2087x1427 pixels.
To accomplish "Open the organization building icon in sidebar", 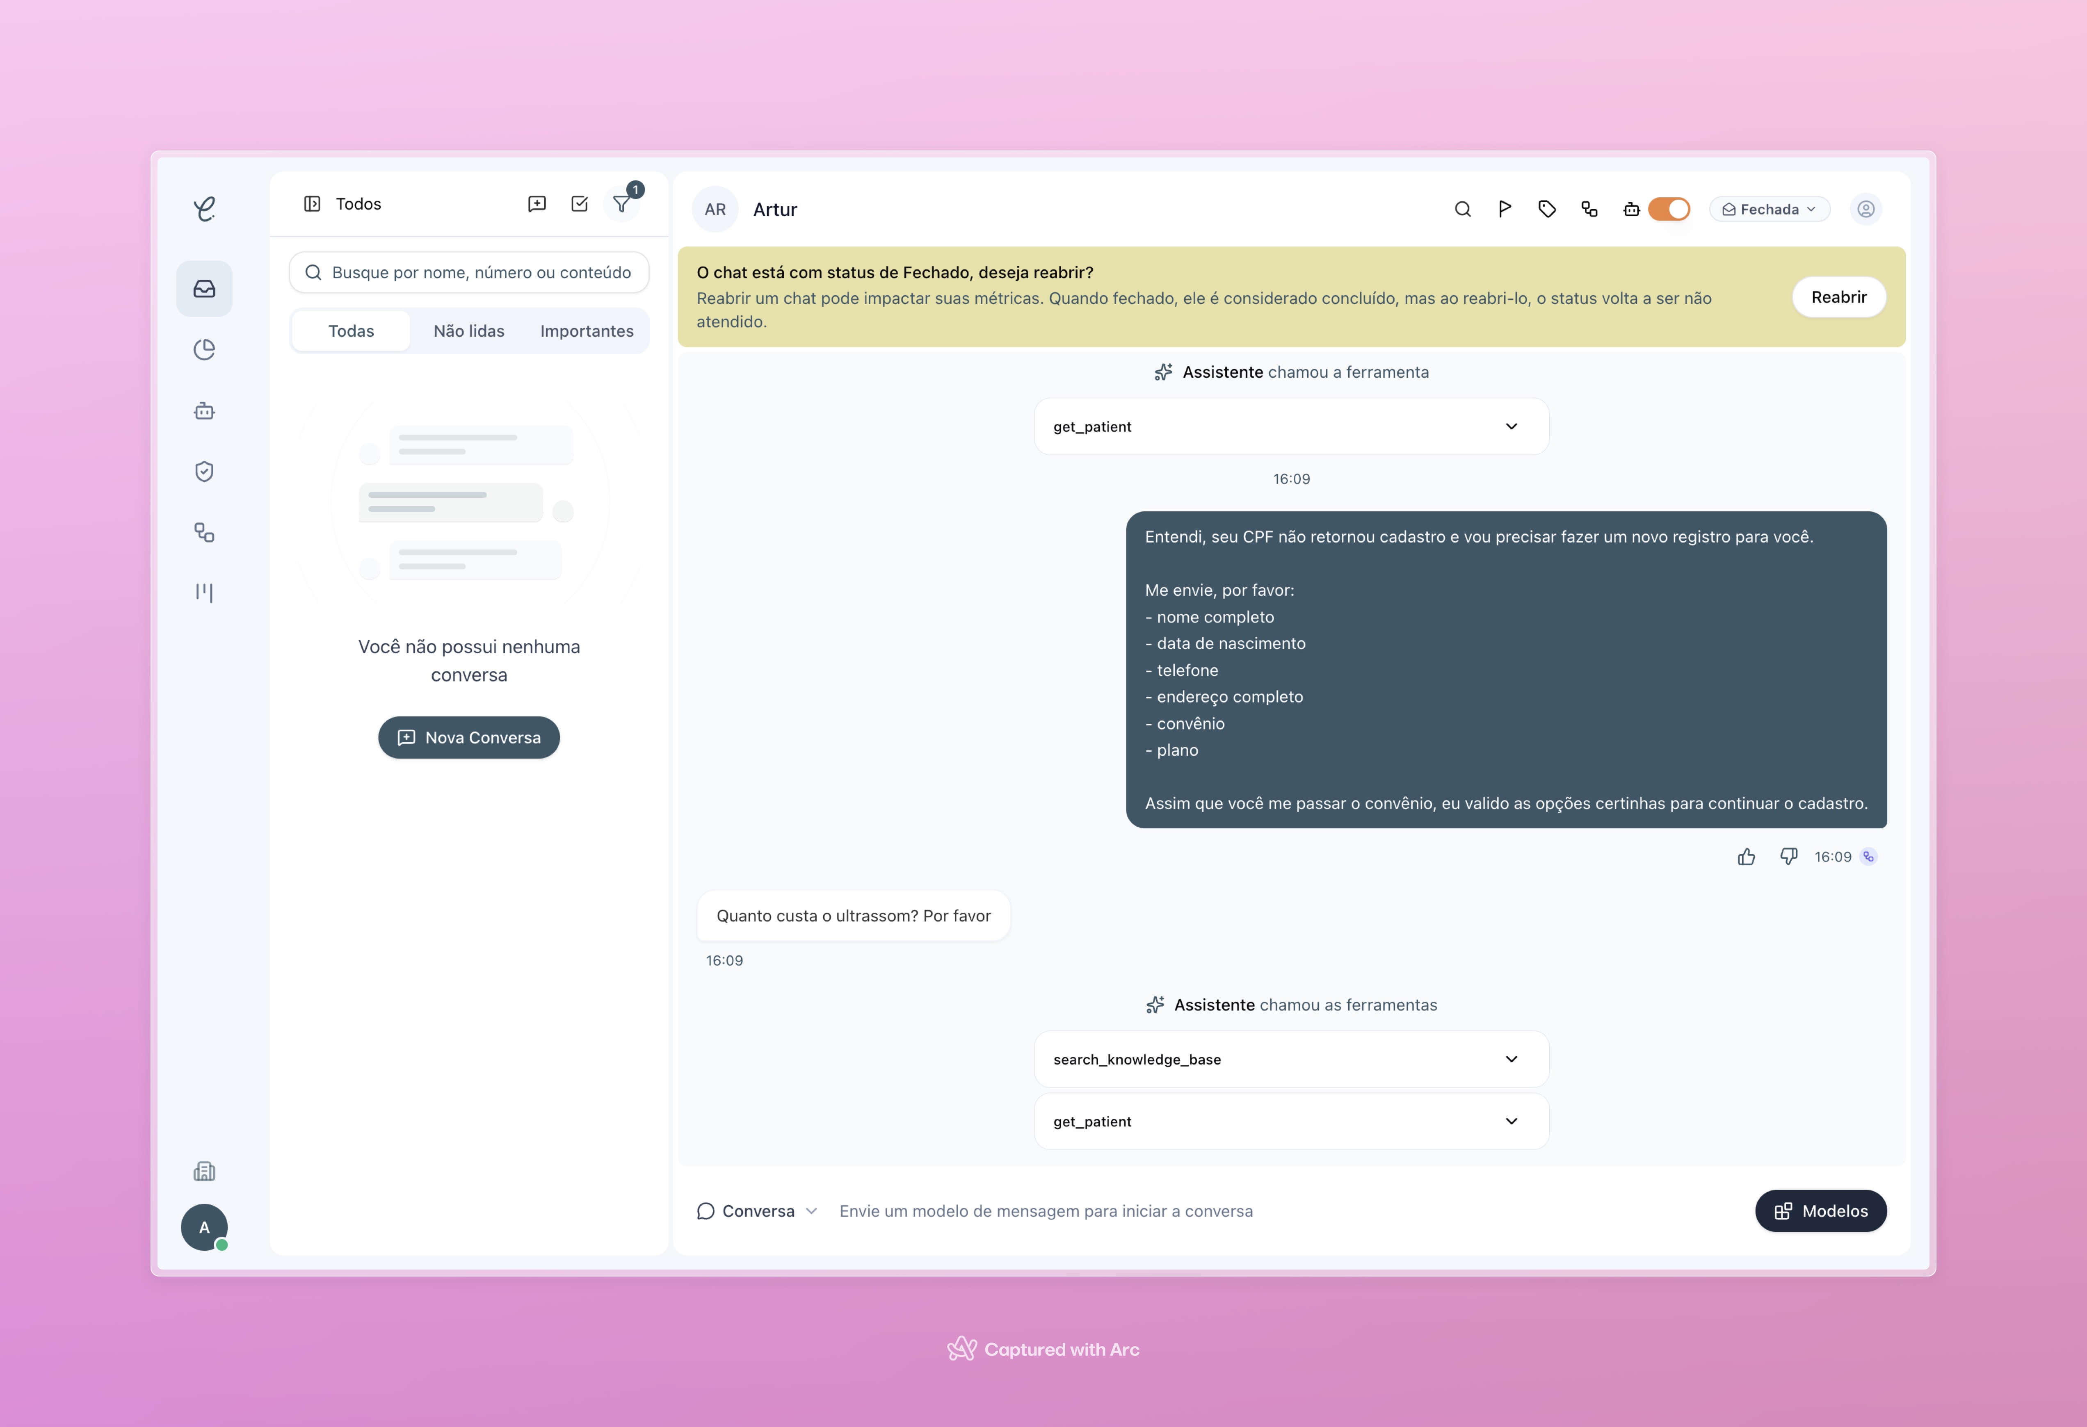I will (x=204, y=1170).
